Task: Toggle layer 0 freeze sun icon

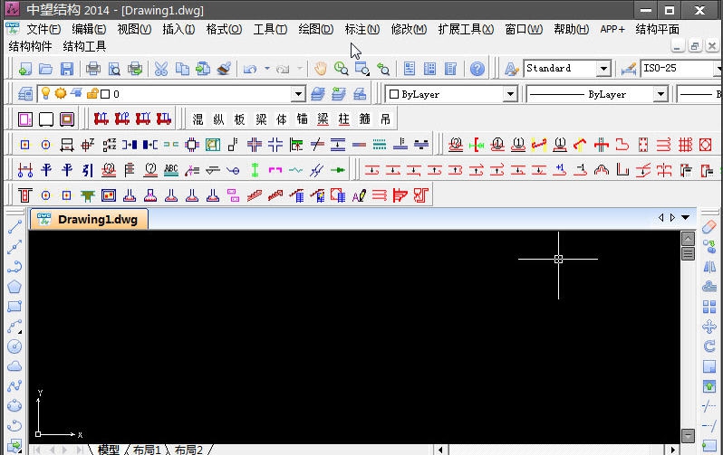Action: [x=61, y=93]
